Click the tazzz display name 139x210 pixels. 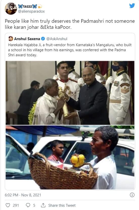(28, 6)
